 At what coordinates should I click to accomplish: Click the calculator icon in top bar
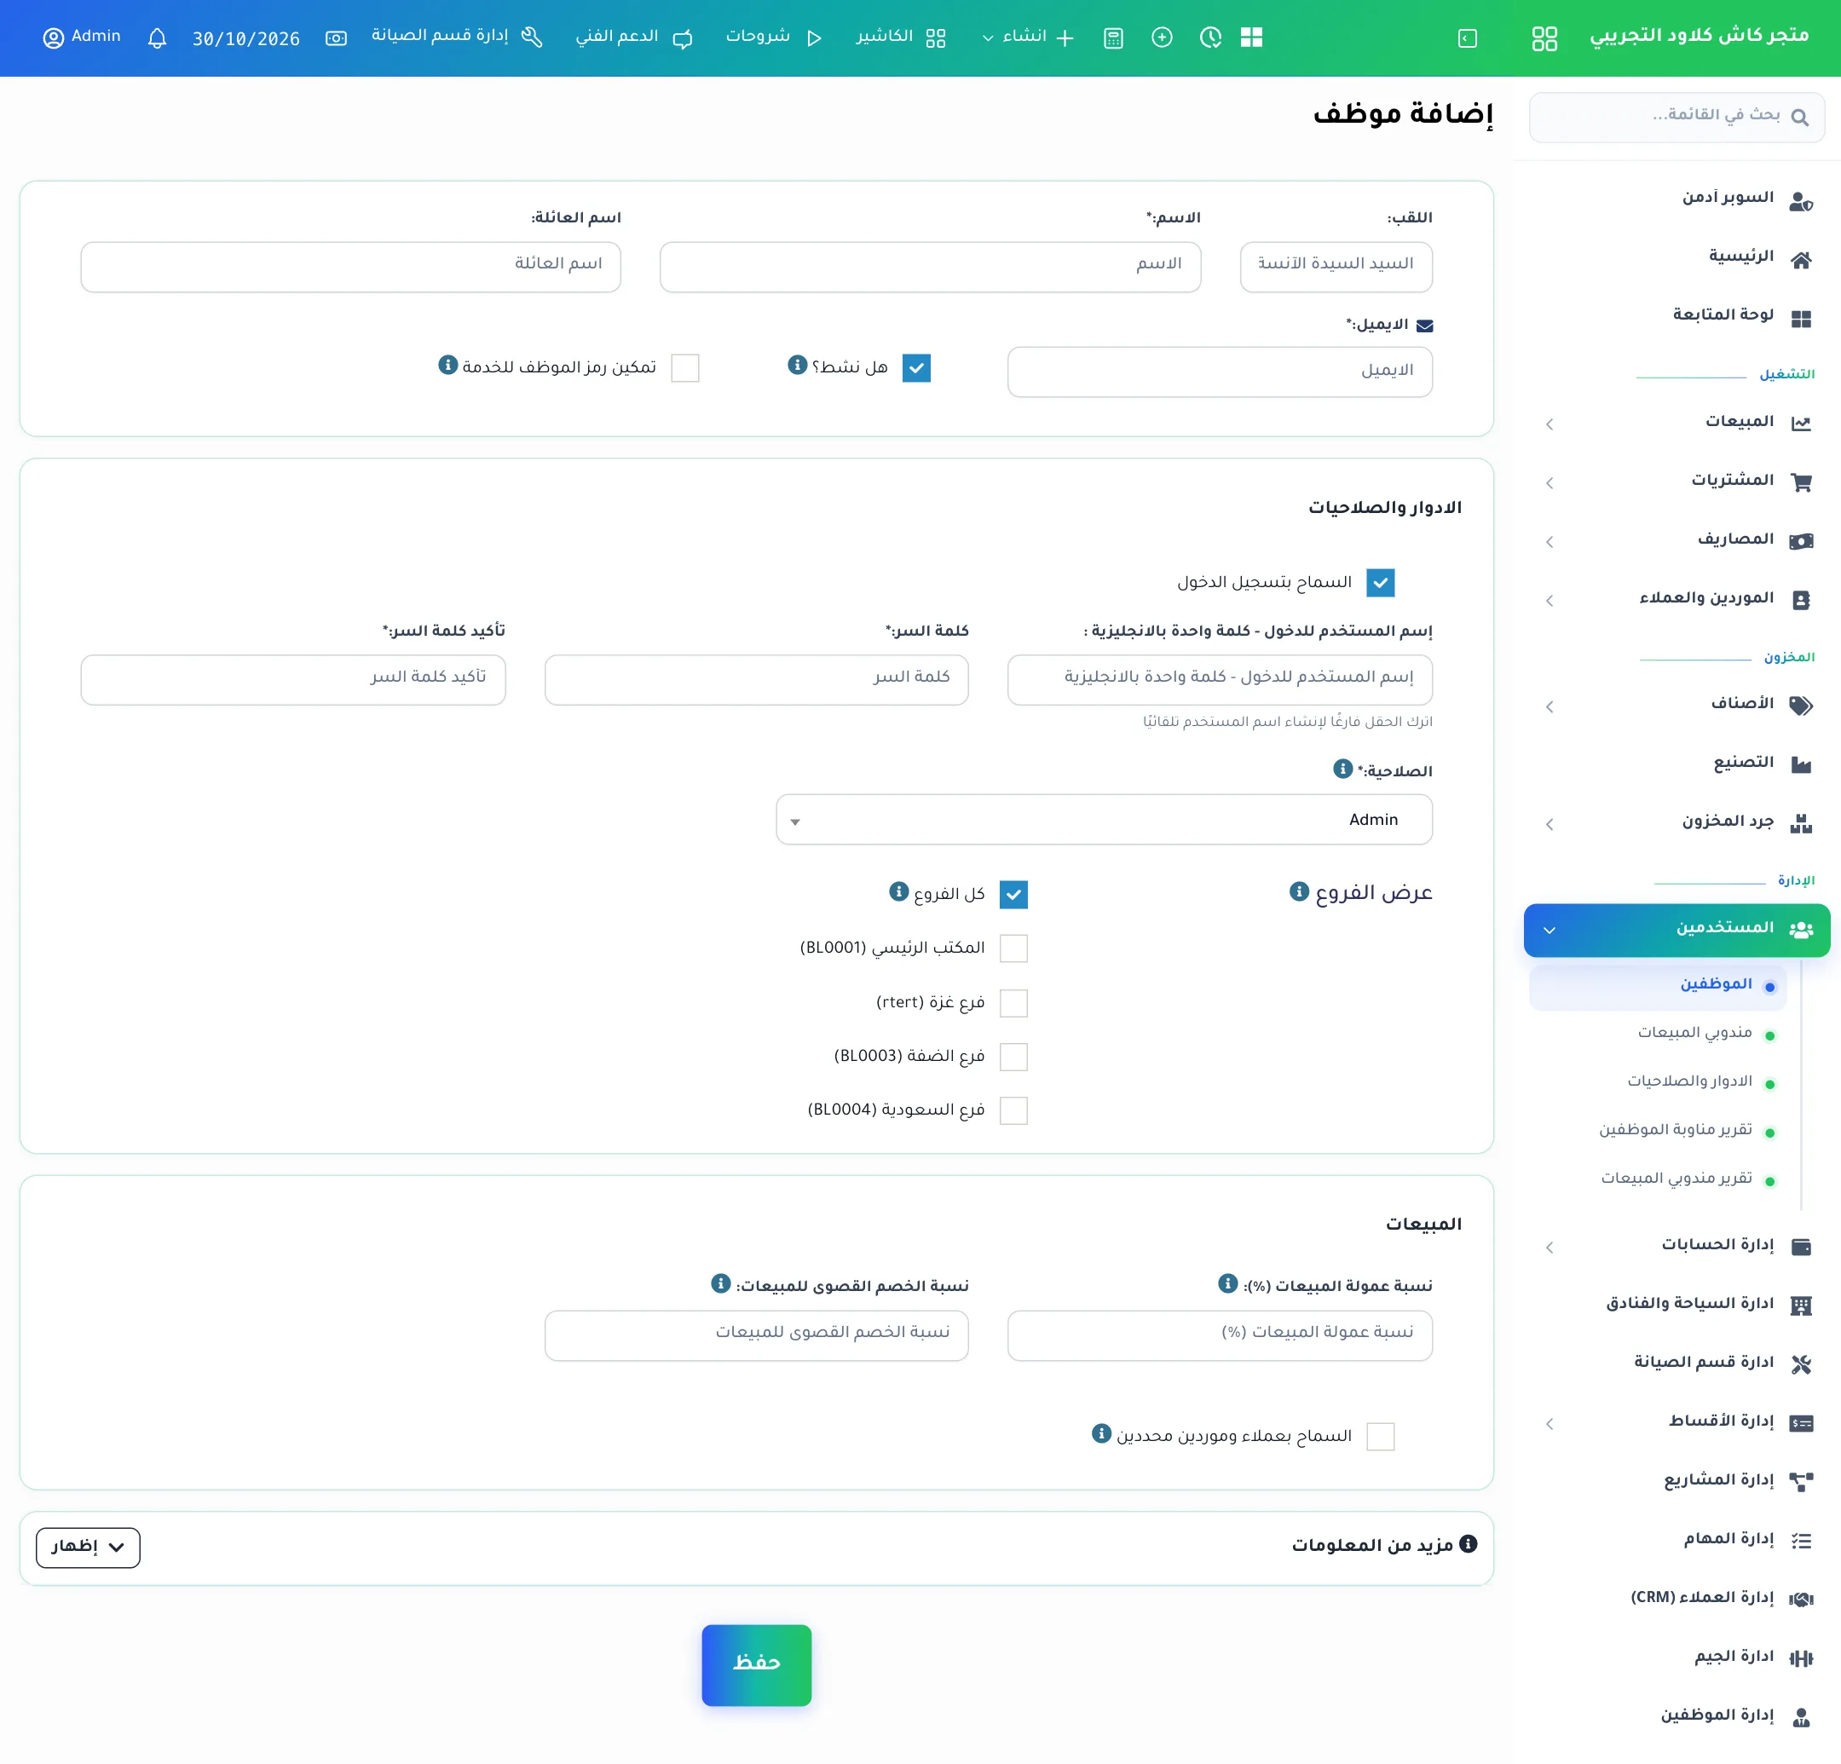click(1113, 37)
